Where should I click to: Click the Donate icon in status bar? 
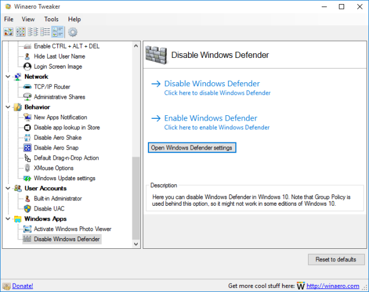pos(7,286)
